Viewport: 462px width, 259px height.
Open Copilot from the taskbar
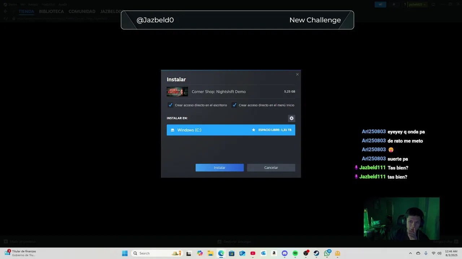click(200, 253)
